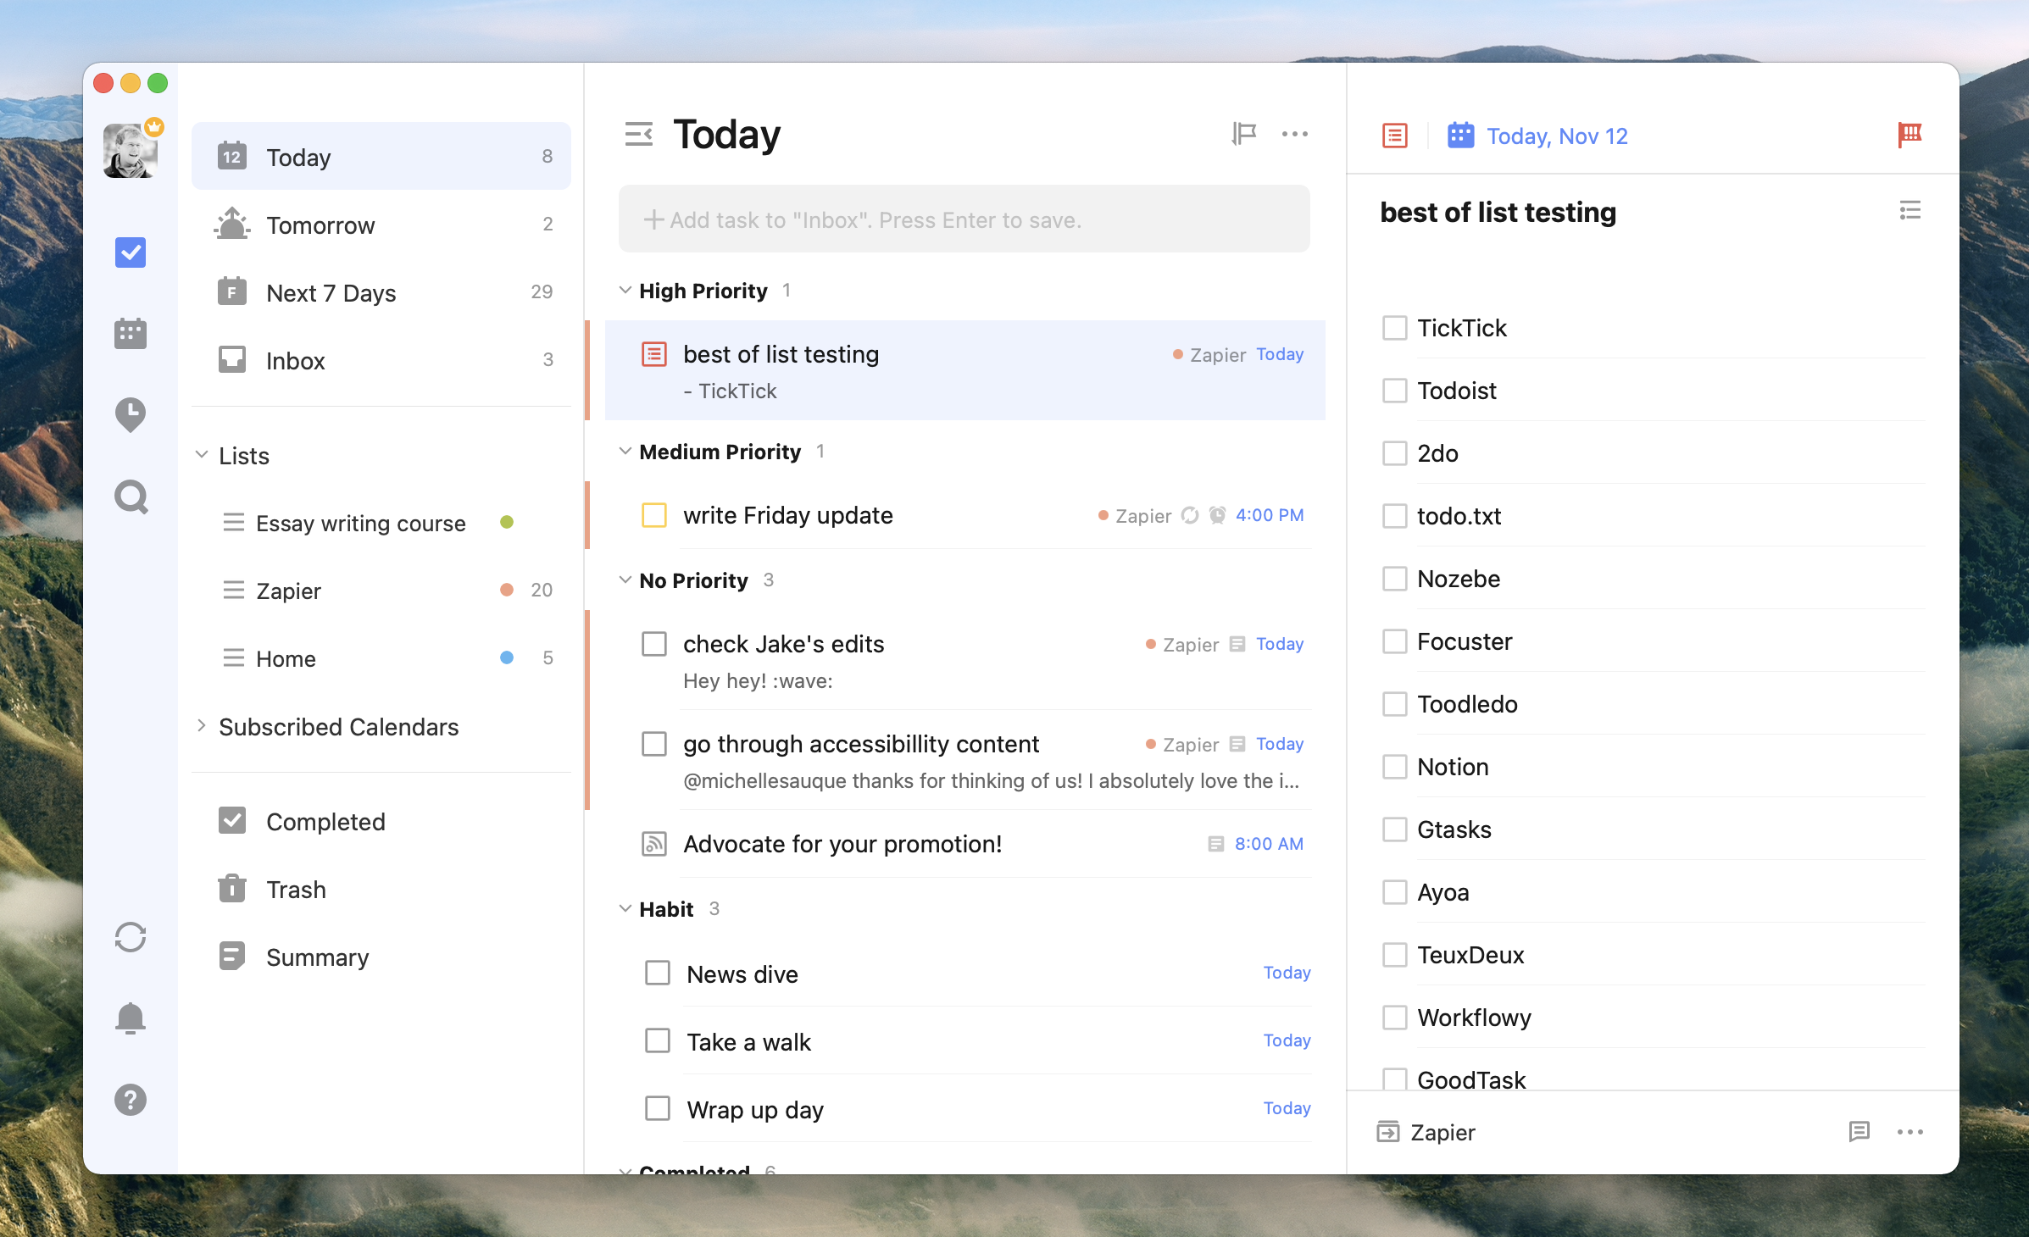This screenshot has height=1237, width=2029.
Task: Open the Completed section in sidebar
Action: tap(325, 821)
